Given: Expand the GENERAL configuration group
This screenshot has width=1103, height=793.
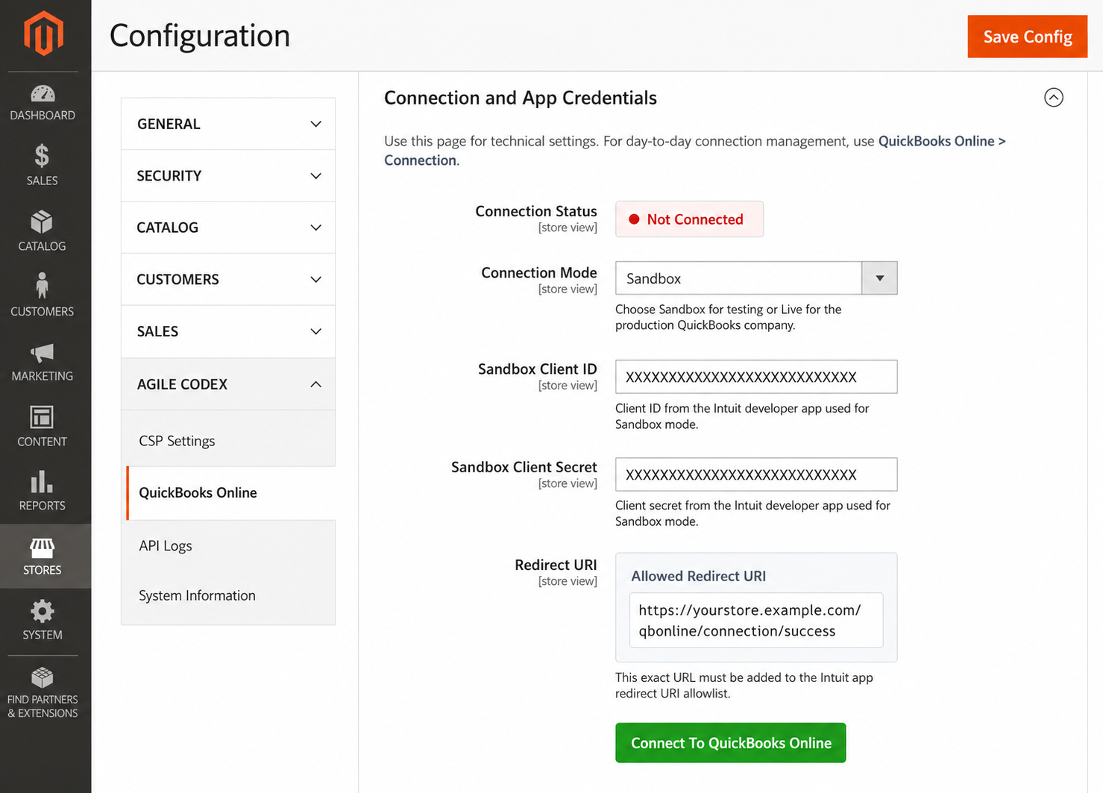Looking at the screenshot, I should click(227, 124).
